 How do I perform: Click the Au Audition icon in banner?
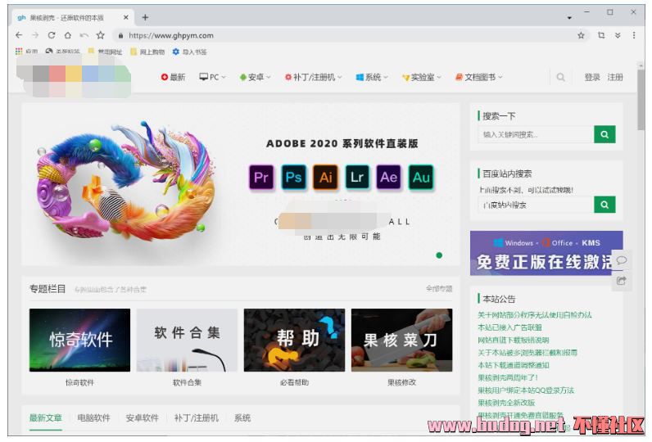(x=421, y=177)
